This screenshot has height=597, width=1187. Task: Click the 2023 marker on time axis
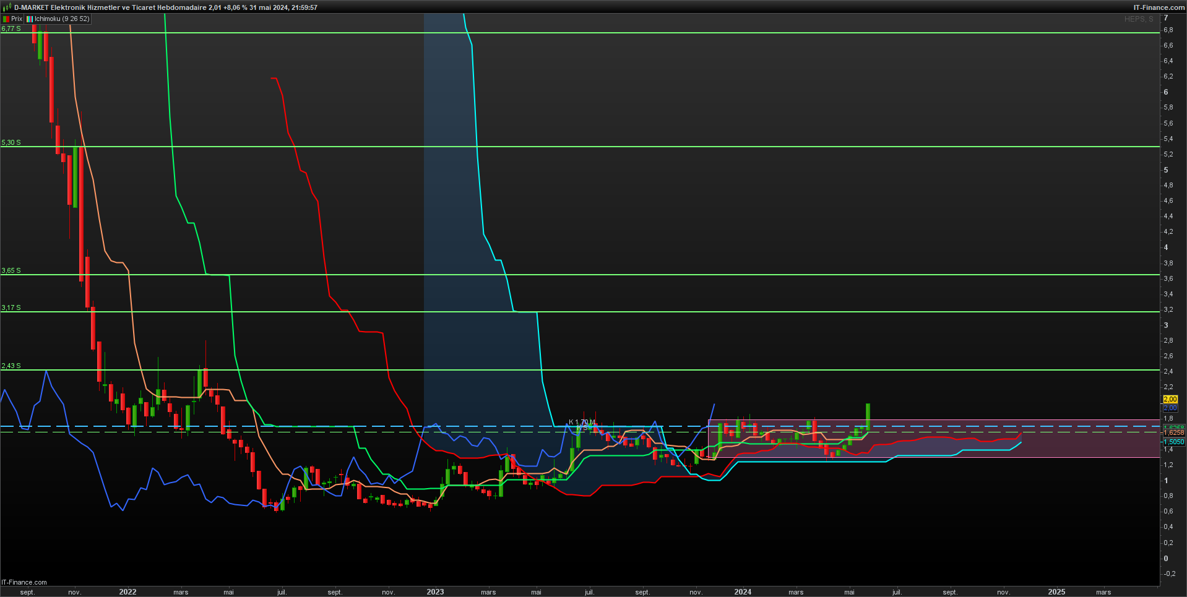(x=435, y=592)
